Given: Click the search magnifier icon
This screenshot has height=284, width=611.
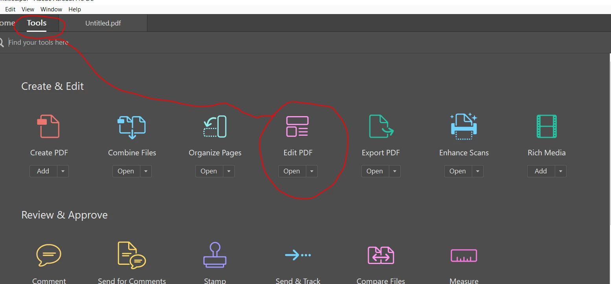Looking at the screenshot, I should [x=2, y=42].
